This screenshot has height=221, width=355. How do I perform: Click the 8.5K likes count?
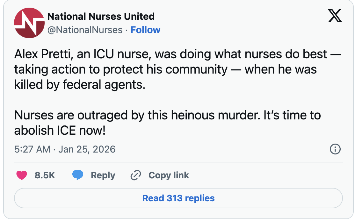click(45, 175)
